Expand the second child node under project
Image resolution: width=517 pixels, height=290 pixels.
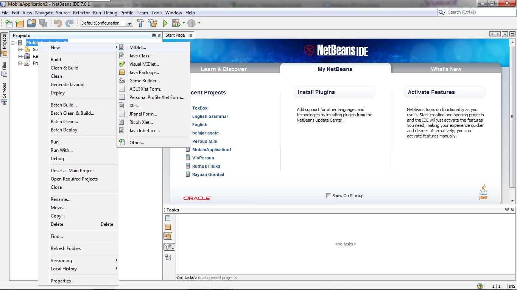20,56
